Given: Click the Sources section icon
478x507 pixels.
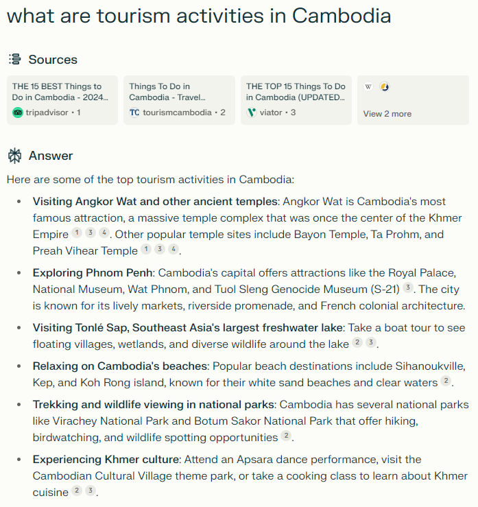Looking at the screenshot, I should coord(14,60).
